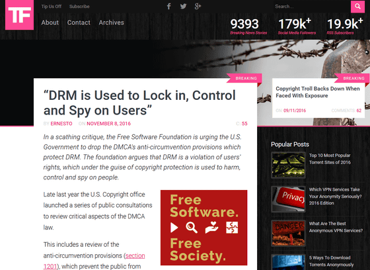
Task: Open the 62 comments link on sidebar card
Action: click(x=359, y=111)
